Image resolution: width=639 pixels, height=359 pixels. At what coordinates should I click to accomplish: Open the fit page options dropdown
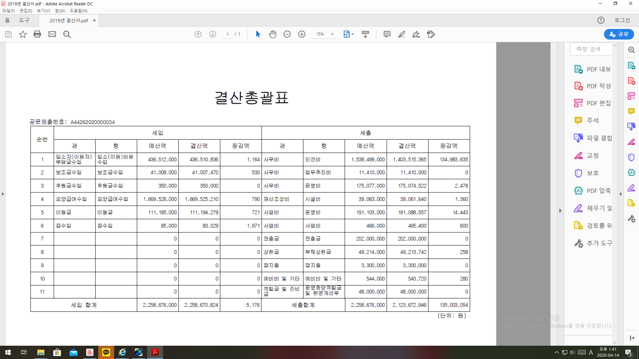tap(352, 34)
